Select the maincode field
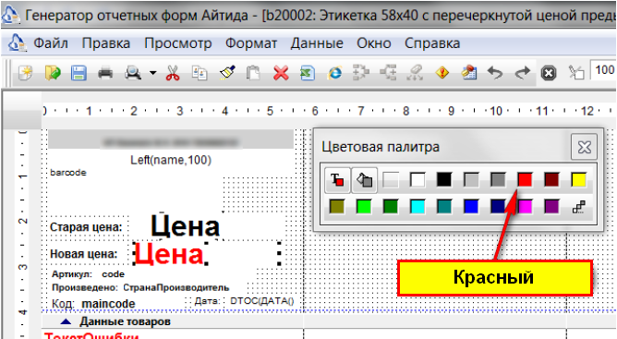Image resolution: width=617 pixels, height=339 pixels. [108, 304]
